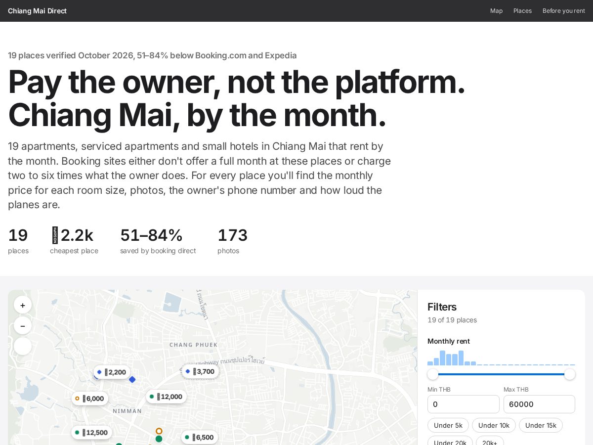Click the 'Filters' heading
The width and height of the screenshot is (593, 445).
pos(442,307)
